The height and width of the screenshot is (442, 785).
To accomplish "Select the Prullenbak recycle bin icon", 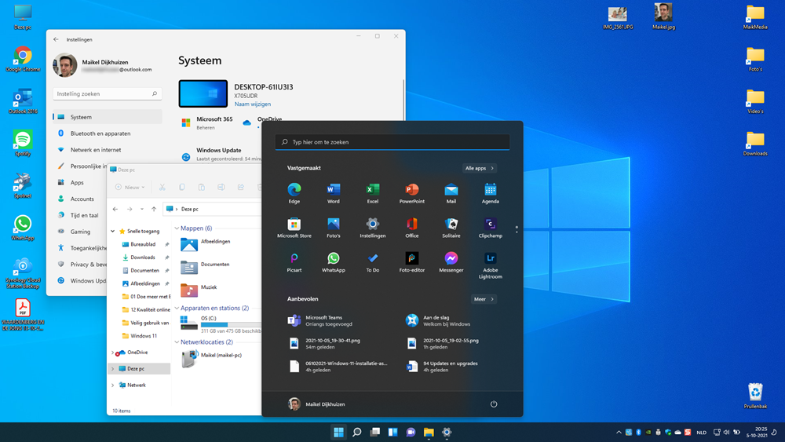I will click(755, 396).
